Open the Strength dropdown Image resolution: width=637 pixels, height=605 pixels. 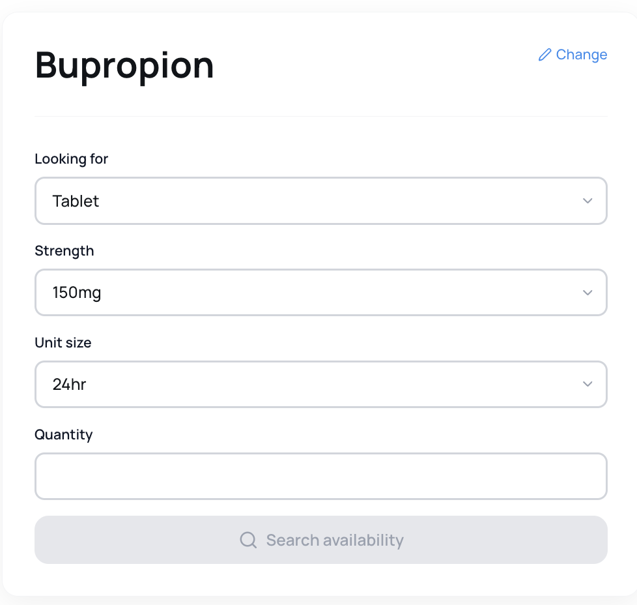tap(320, 293)
